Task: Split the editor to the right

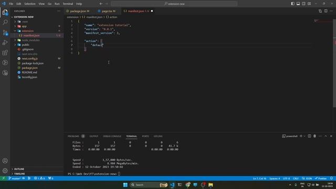Action: pos(325,11)
